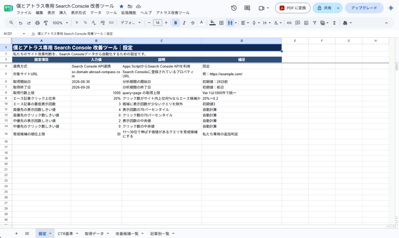This screenshot has height=238, width=399.
Task: Switch to the 改善候補一覧 sheet tab
Action: tap(127, 233)
